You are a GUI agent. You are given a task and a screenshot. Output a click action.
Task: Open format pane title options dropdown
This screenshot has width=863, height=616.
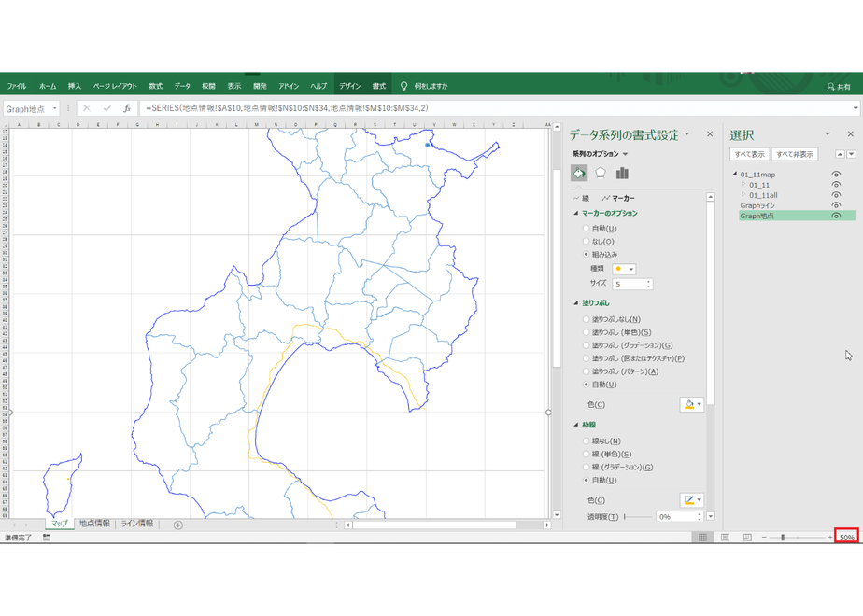tap(686, 133)
